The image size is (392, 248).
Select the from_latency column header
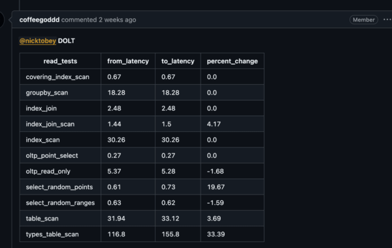pos(128,61)
